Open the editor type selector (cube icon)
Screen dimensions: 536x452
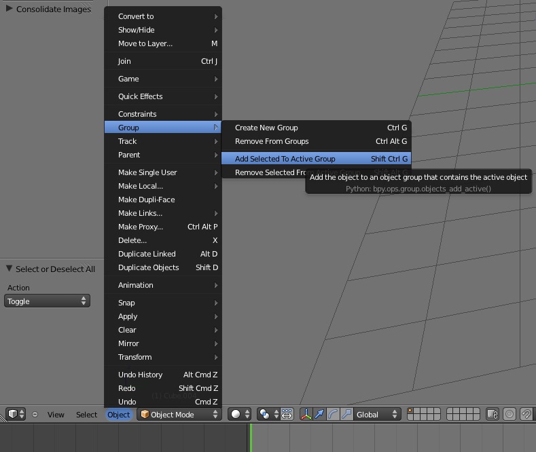coord(16,414)
